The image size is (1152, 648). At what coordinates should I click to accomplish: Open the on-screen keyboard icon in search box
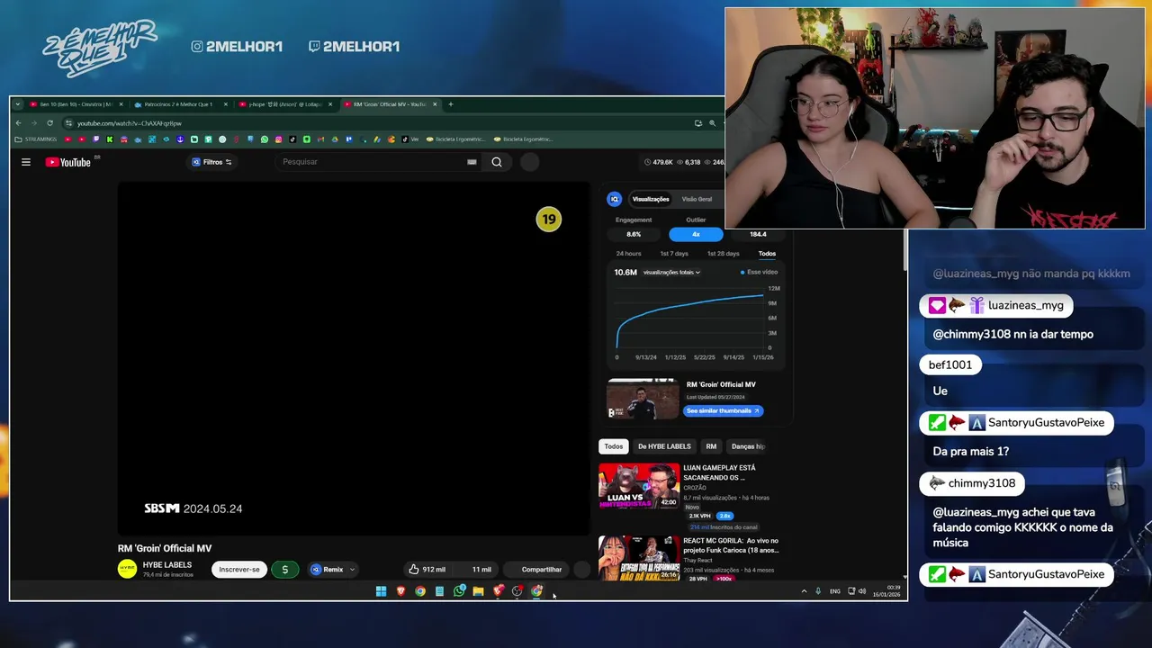tap(472, 162)
